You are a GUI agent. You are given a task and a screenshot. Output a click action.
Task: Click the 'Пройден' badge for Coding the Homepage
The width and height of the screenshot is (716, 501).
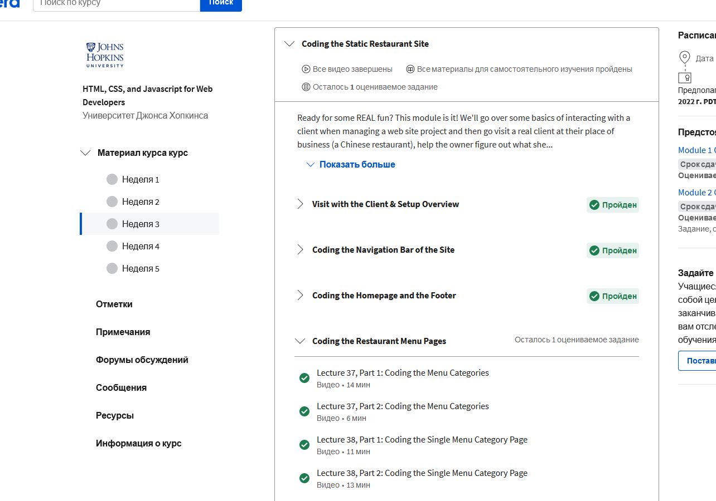(x=613, y=296)
